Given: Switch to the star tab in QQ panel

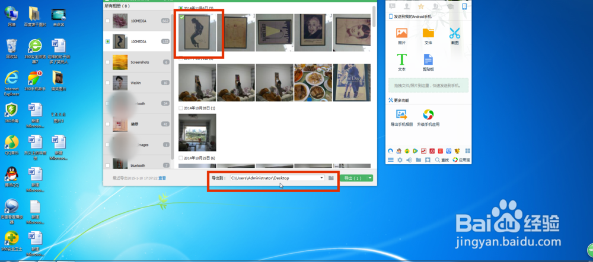Looking at the screenshot, I should point(421,6).
